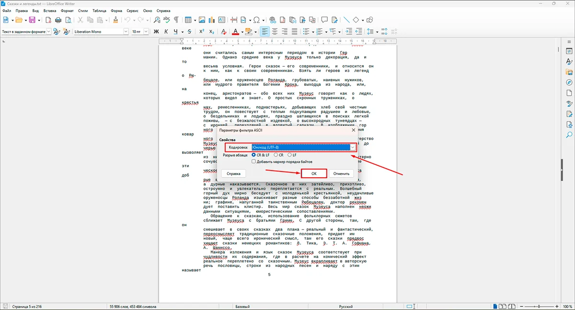Toggle Bold (Ж) formatting

pos(156,32)
